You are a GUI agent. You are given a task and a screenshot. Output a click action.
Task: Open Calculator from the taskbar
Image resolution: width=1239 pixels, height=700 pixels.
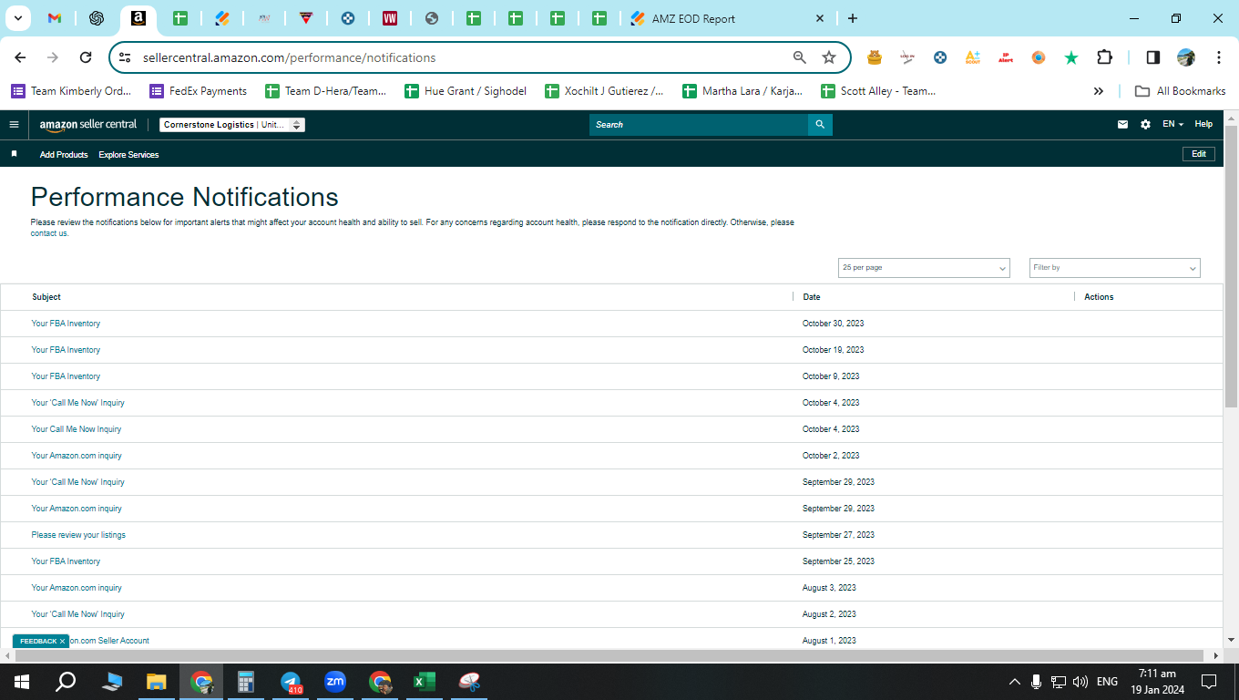click(x=246, y=682)
